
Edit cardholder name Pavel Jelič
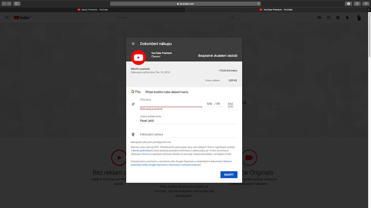189,121
